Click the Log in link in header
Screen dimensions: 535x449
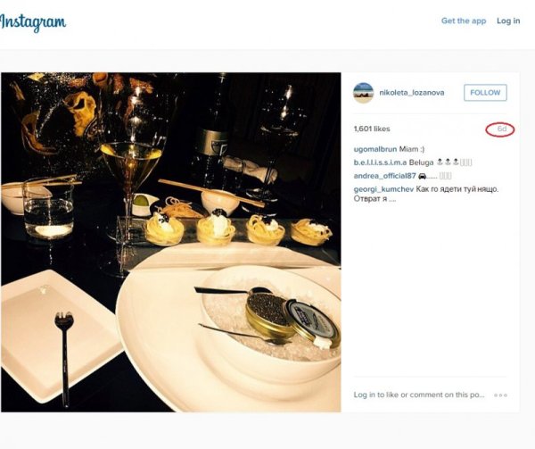pyautogui.click(x=508, y=21)
